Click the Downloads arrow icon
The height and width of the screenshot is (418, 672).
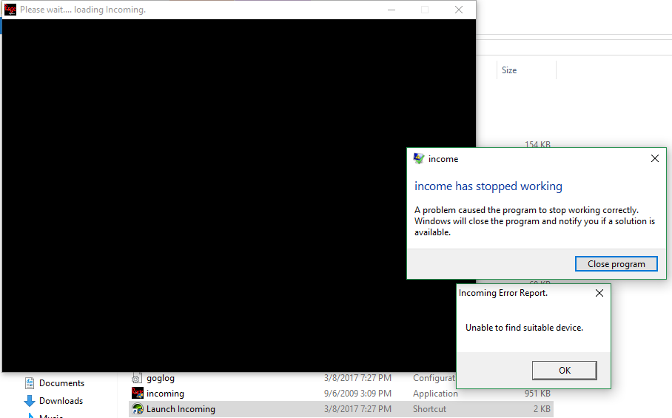(29, 401)
